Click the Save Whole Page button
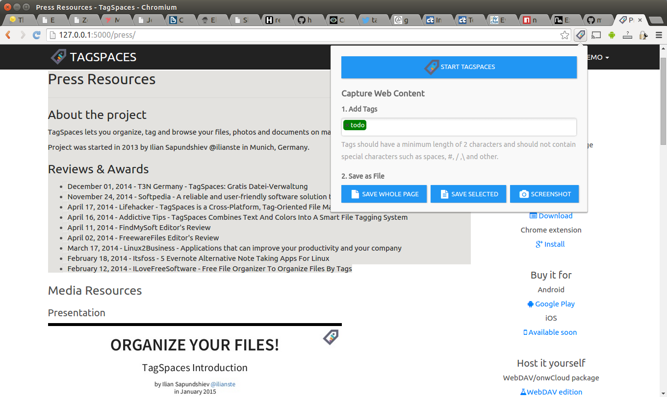 pos(384,194)
